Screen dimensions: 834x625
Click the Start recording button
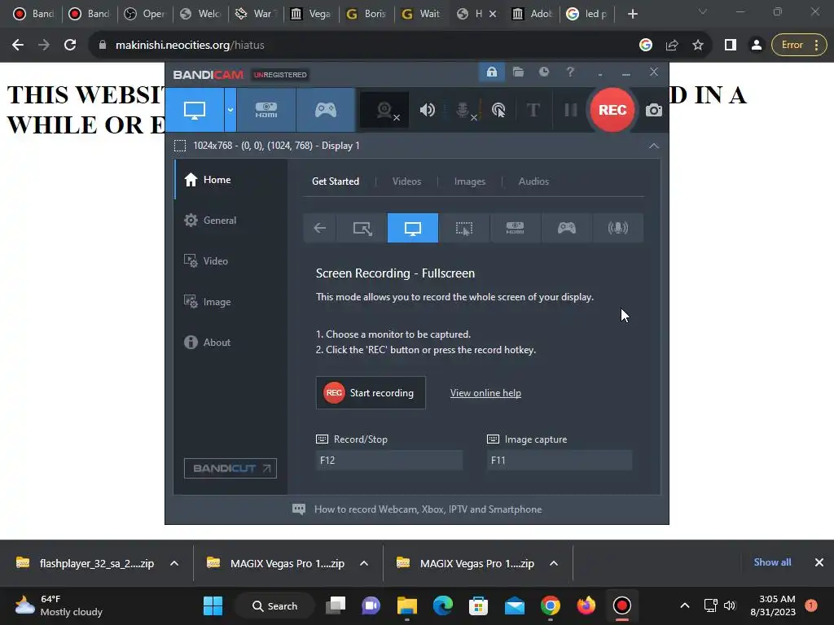click(x=371, y=393)
